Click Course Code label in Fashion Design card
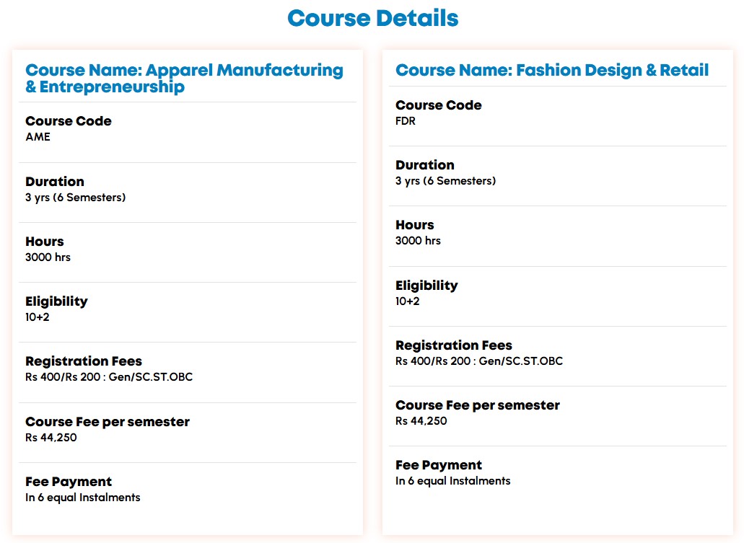This screenshot has height=543, width=744. 438,105
